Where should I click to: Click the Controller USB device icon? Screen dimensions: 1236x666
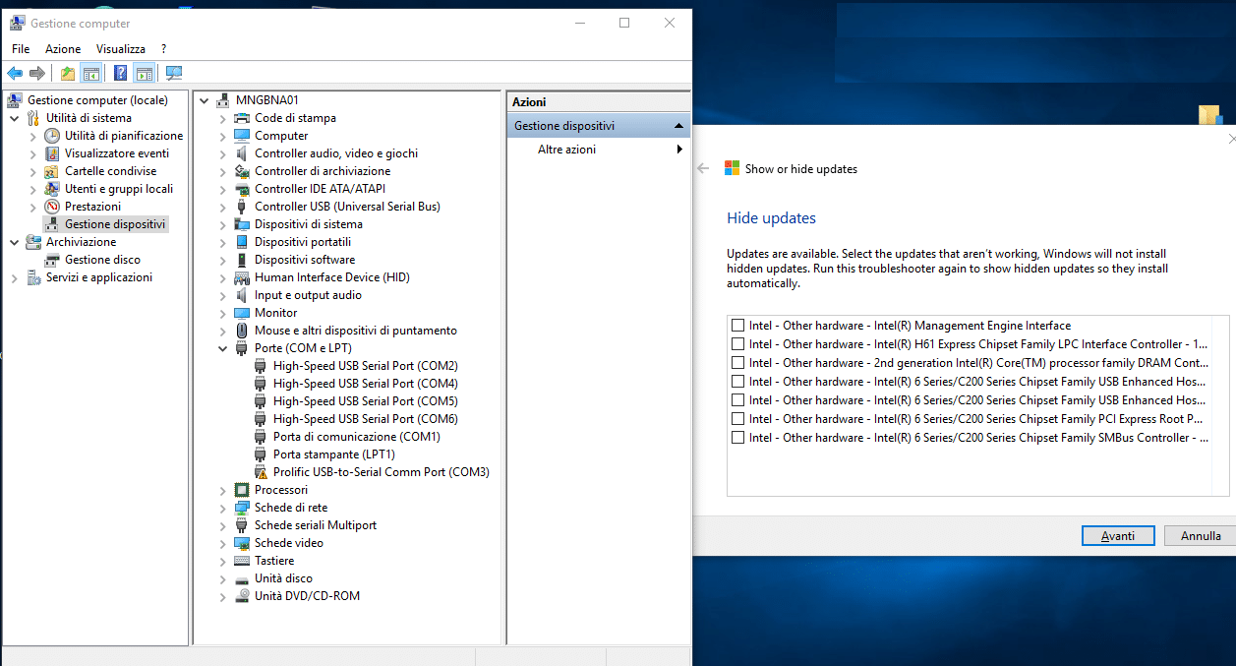point(242,207)
